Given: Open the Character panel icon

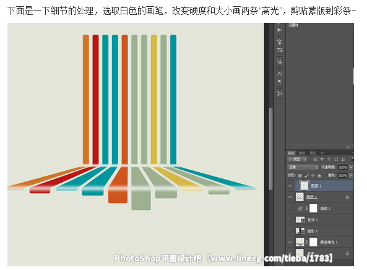Looking at the screenshot, I should (x=280, y=74).
